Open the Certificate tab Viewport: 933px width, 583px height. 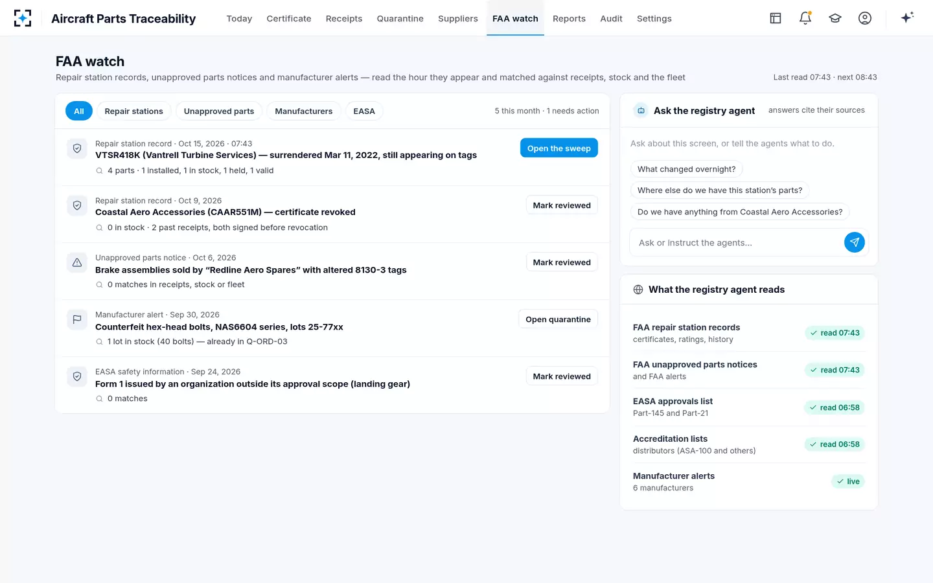tap(289, 19)
